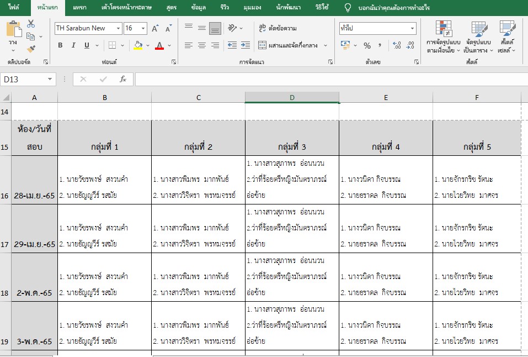Decrease decimal places
The width and height of the screenshot is (528, 357).
(x=410, y=45)
